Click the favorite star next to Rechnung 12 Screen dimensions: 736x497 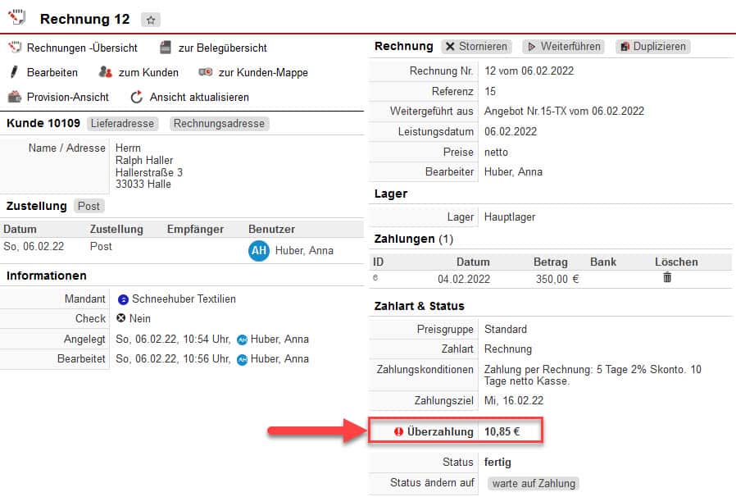tap(150, 20)
